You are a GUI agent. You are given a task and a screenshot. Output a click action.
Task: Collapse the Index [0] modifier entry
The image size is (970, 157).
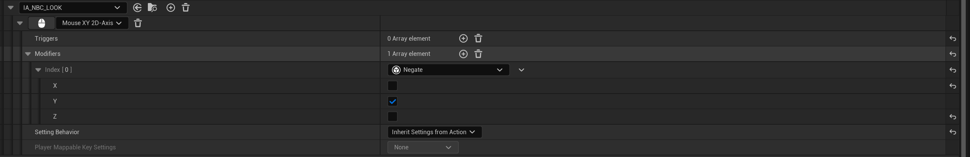[x=38, y=70]
